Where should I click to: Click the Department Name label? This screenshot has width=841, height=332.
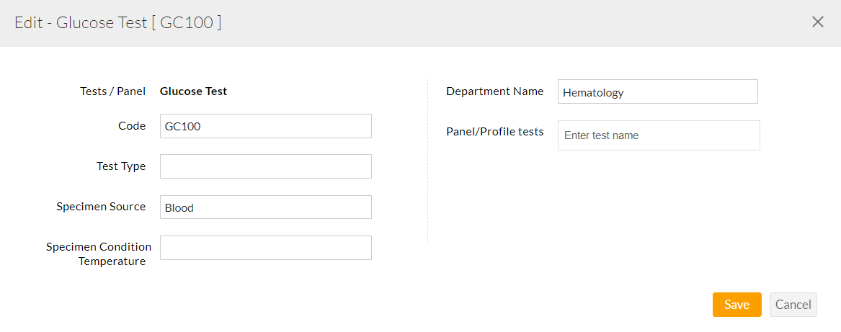tap(494, 91)
